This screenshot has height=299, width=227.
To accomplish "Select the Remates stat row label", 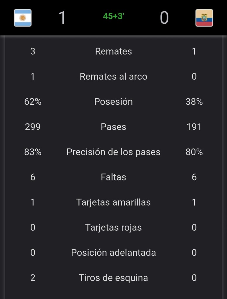I will coord(113,51).
